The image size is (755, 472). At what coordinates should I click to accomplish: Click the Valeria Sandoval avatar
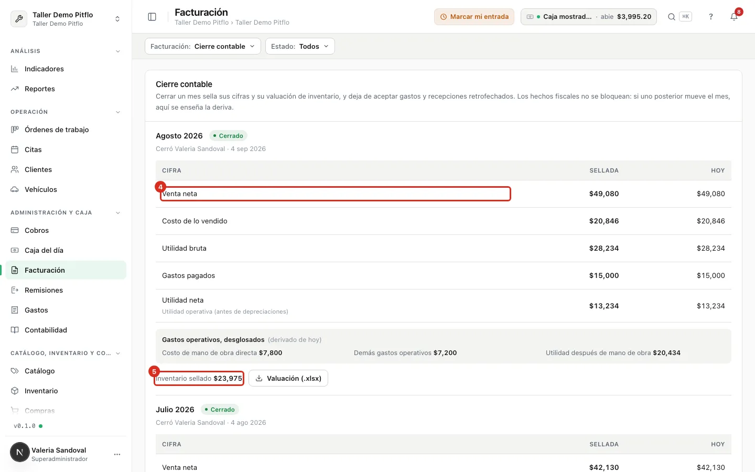click(20, 452)
